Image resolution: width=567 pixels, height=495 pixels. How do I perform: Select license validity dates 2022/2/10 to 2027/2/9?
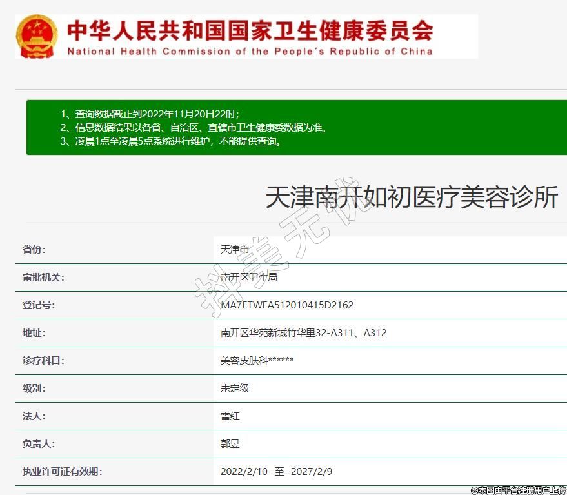pyautogui.click(x=276, y=472)
